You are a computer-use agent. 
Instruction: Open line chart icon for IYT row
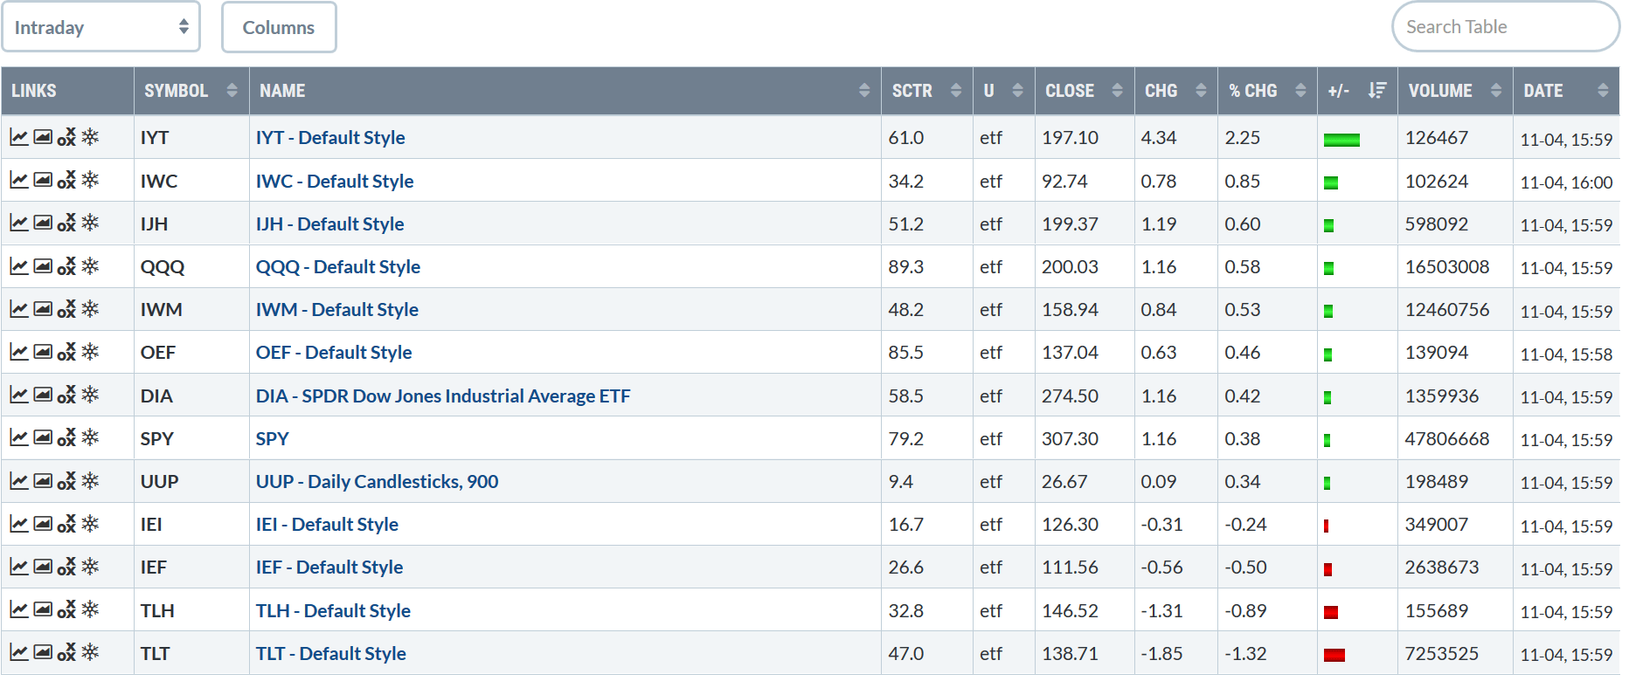tap(18, 137)
